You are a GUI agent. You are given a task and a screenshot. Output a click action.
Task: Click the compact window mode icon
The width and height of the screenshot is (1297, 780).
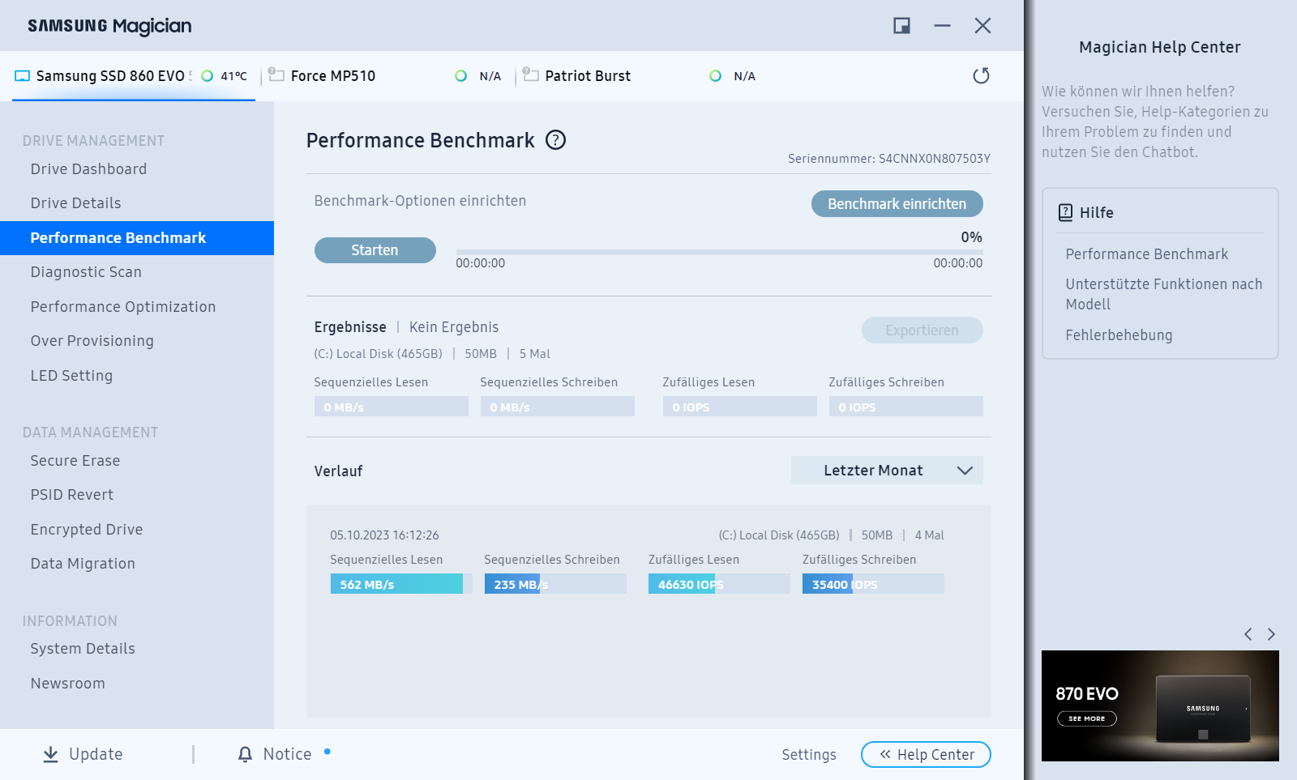(901, 26)
